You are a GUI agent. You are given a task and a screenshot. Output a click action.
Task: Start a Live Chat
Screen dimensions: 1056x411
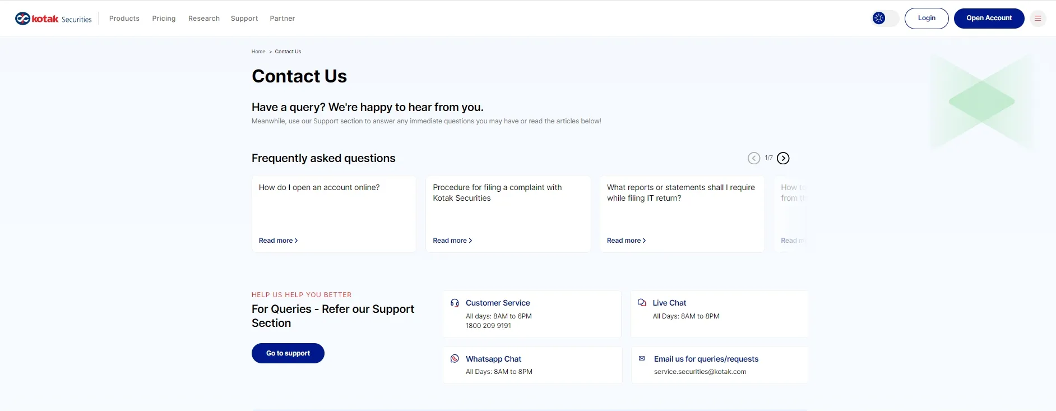[669, 303]
